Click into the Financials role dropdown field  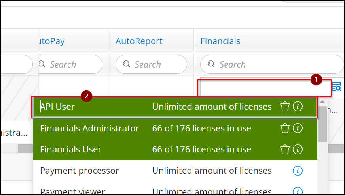tap(264, 87)
